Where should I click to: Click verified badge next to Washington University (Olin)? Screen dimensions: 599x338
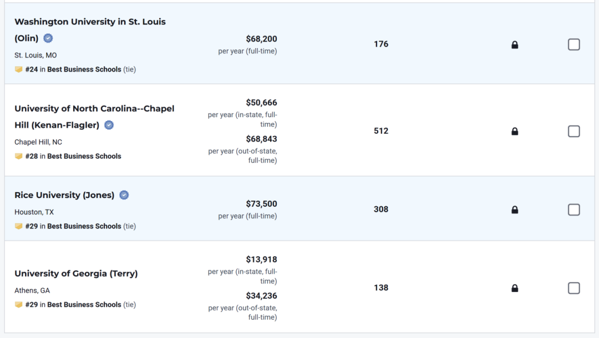tap(48, 38)
